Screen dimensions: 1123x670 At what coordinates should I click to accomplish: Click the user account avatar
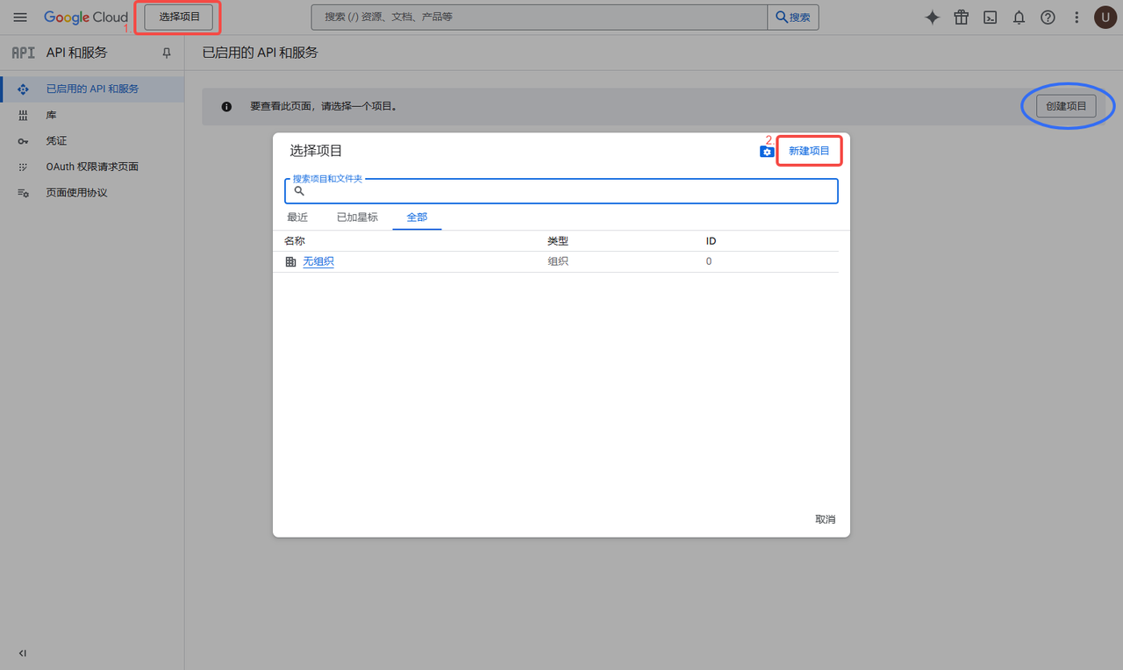[1105, 18]
